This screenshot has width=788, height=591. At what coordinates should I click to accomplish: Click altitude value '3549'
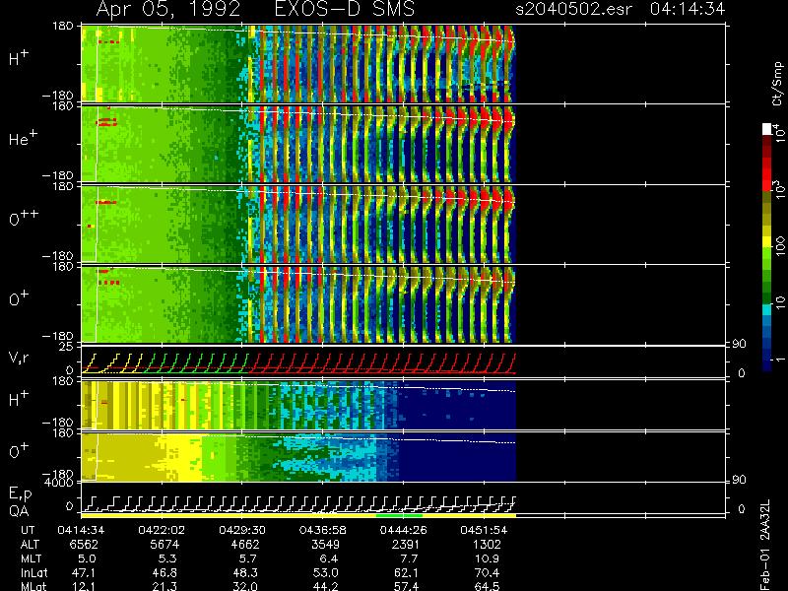pyautogui.click(x=325, y=545)
